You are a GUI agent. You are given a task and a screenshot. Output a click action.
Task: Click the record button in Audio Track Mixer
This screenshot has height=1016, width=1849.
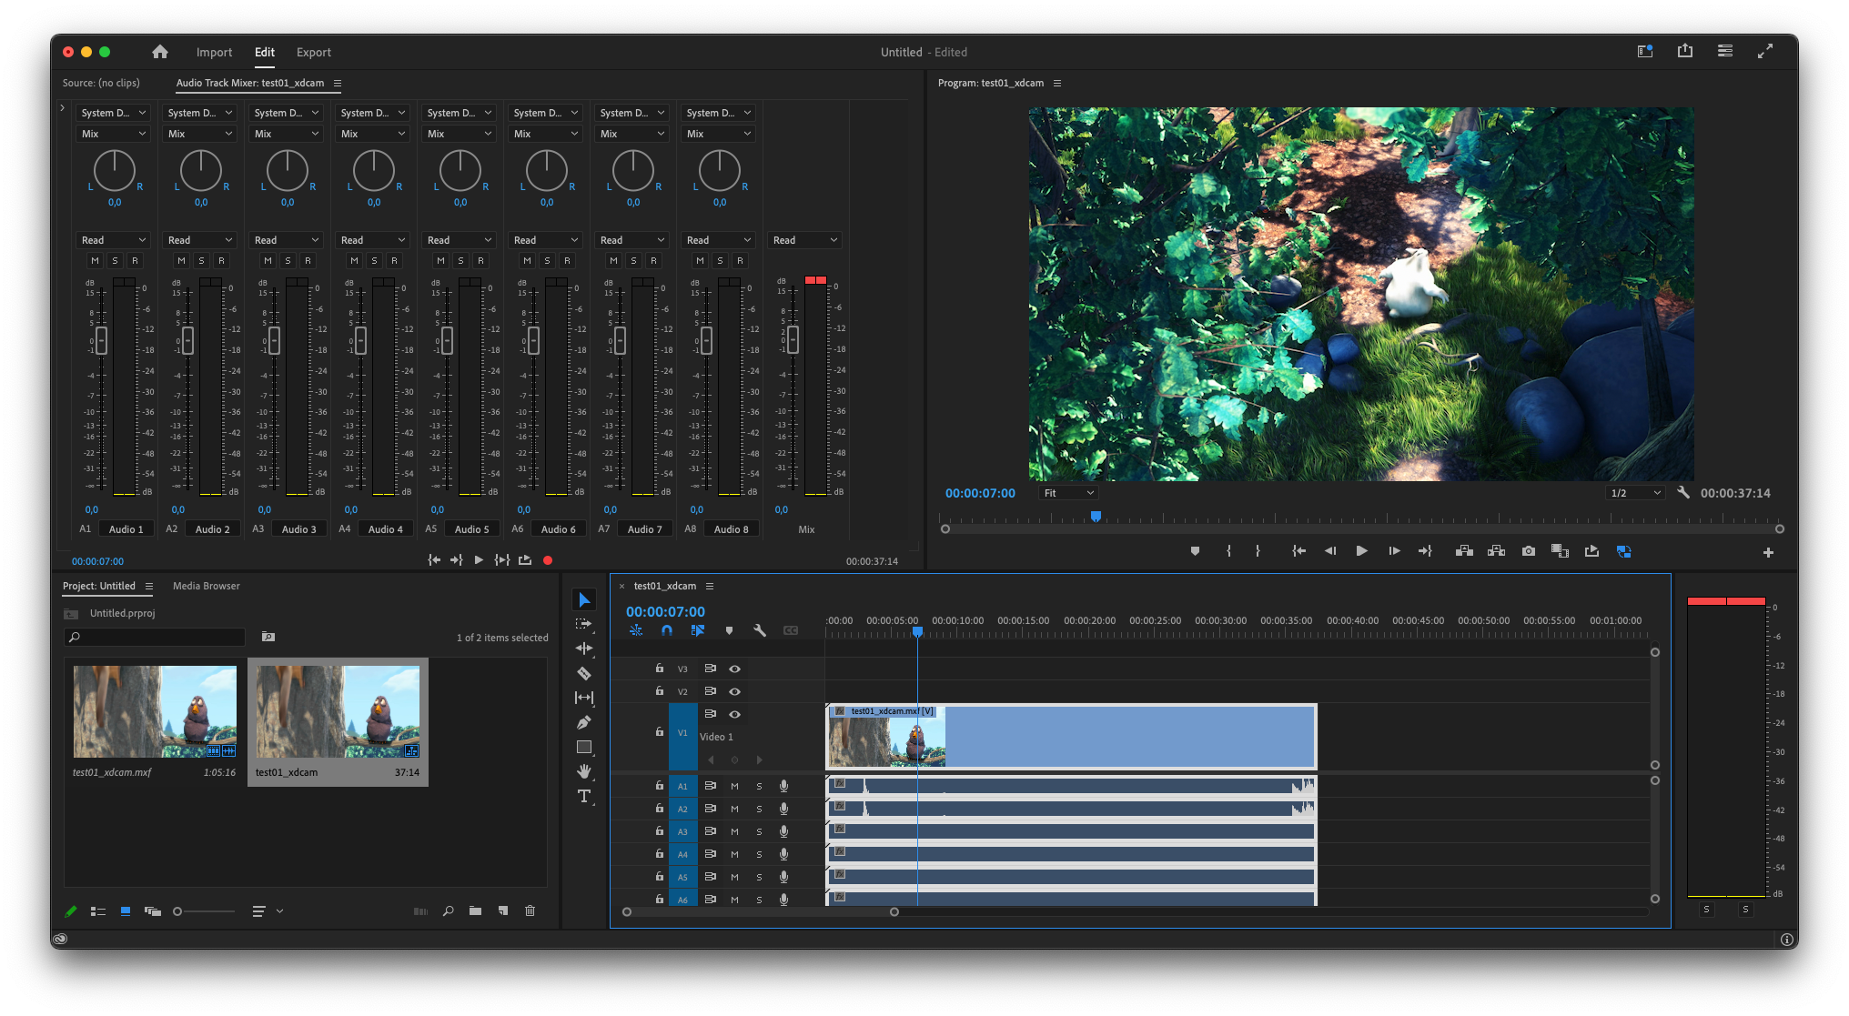coord(548,560)
